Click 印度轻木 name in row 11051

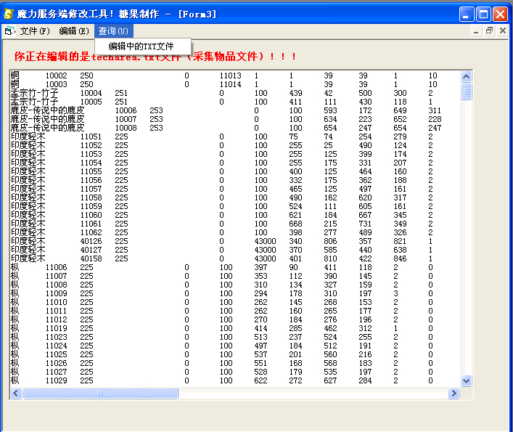coord(28,136)
